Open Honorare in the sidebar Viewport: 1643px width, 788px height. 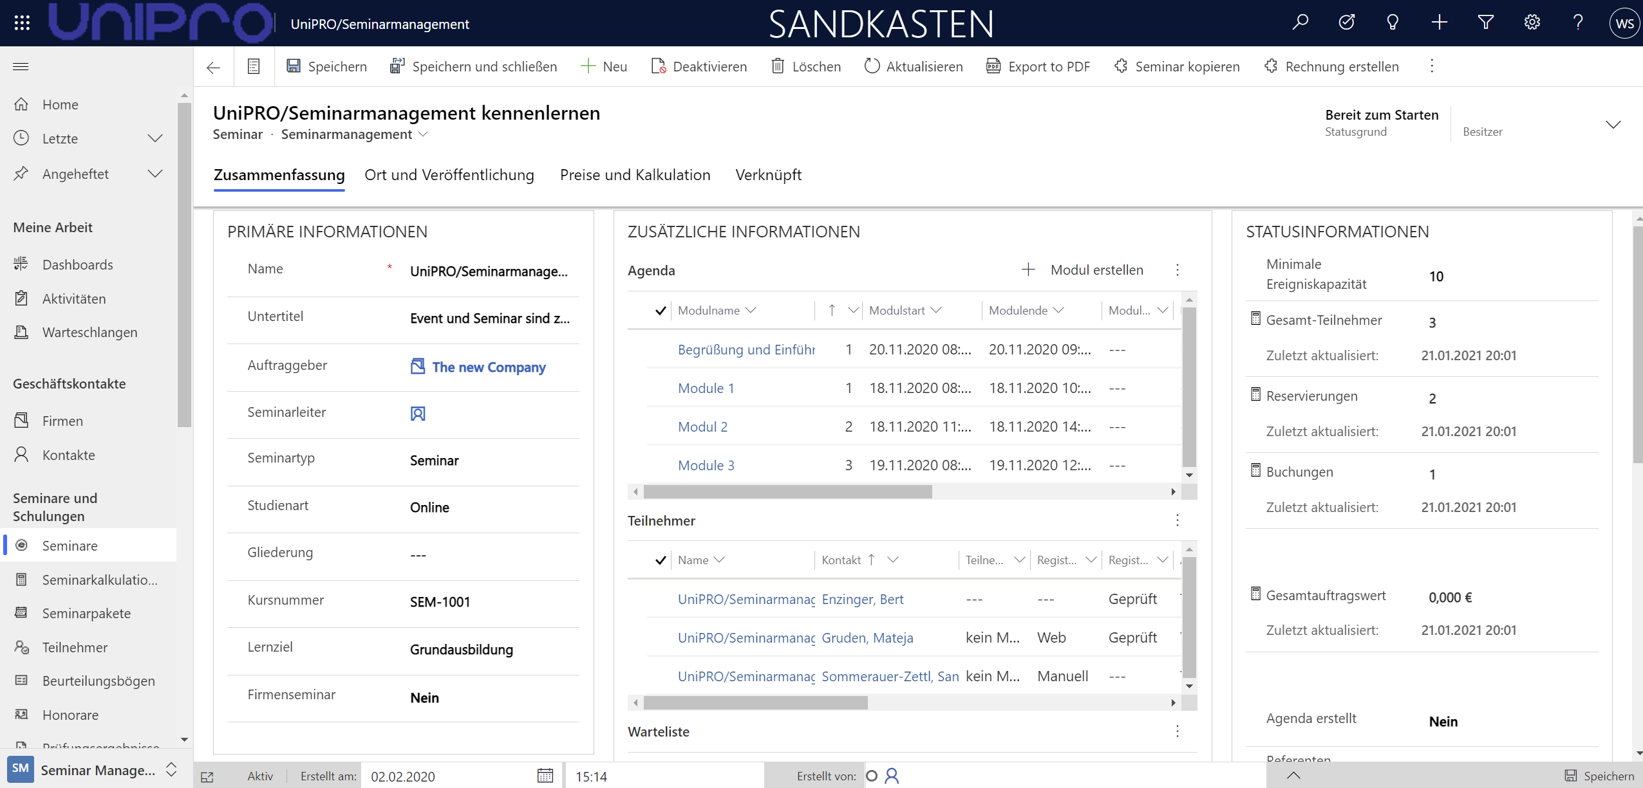tap(70, 715)
